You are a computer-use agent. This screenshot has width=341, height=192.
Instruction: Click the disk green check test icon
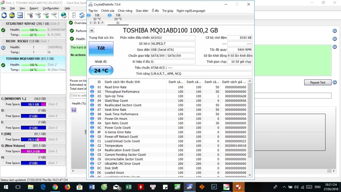click(46, 15)
